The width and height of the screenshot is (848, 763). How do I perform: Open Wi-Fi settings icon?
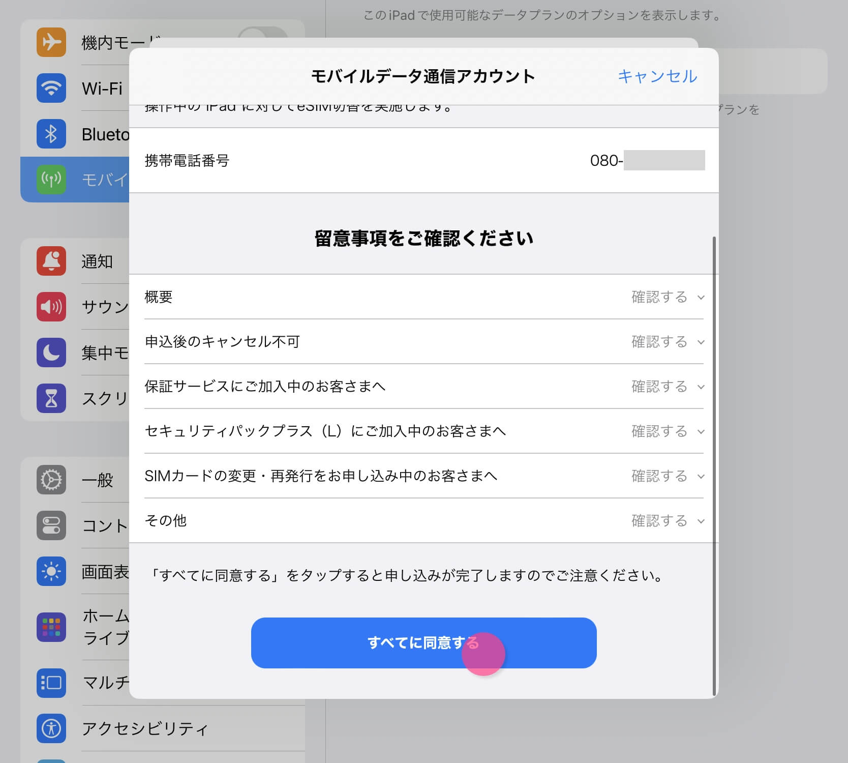coord(51,88)
